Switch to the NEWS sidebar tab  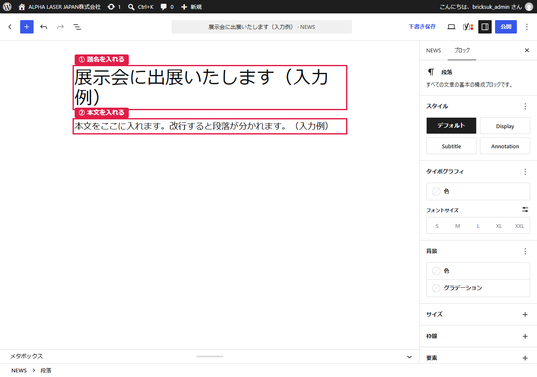(x=433, y=50)
